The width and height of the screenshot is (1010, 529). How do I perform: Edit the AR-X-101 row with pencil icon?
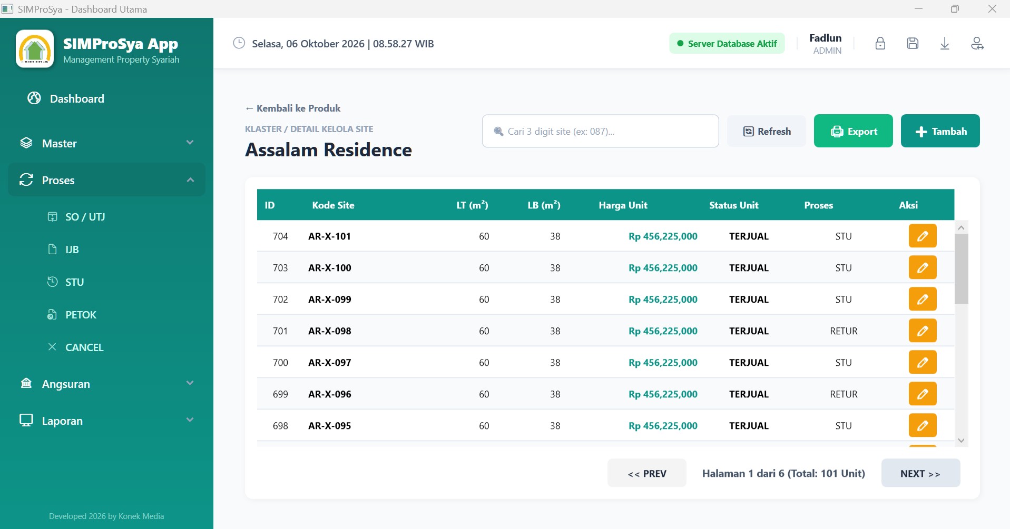coord(923,236)
